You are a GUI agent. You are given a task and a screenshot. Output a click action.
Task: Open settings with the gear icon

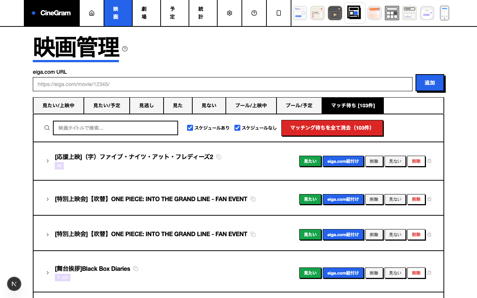(x=230, y=13)
